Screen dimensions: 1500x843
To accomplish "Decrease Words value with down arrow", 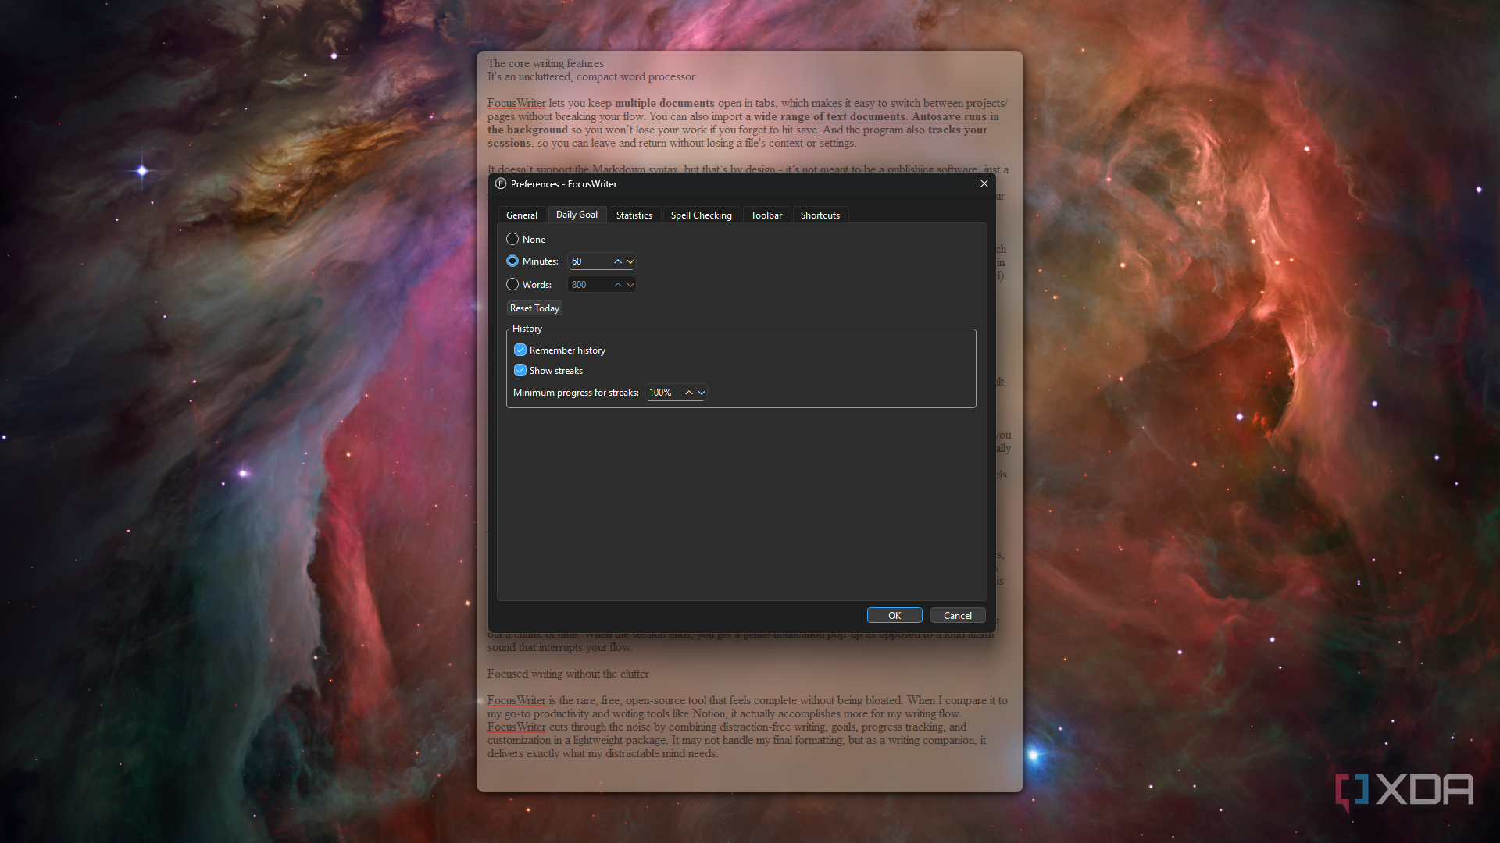I will (630, 285).
